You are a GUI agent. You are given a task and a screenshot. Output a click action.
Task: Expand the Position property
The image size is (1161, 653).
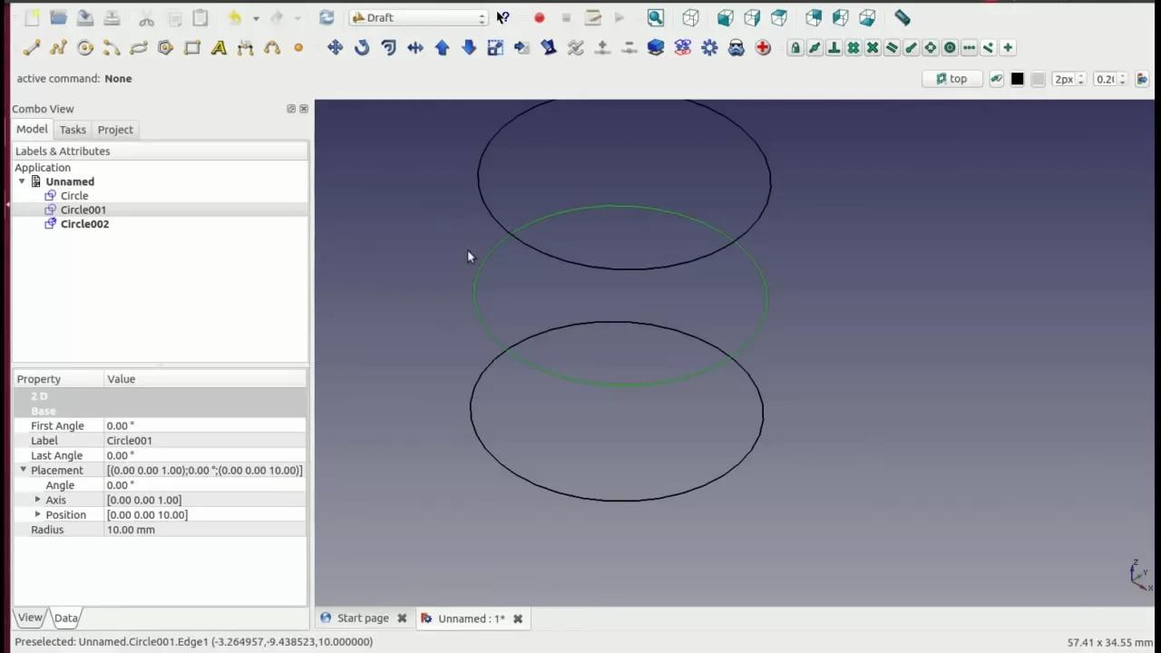click(x=38, y=514)
